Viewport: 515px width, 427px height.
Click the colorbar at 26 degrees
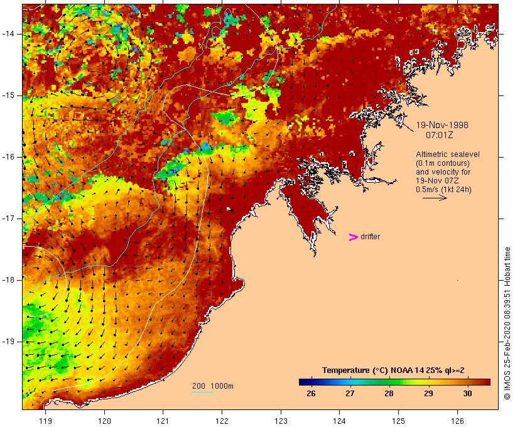pyautogui.click(x=311, y=382)
